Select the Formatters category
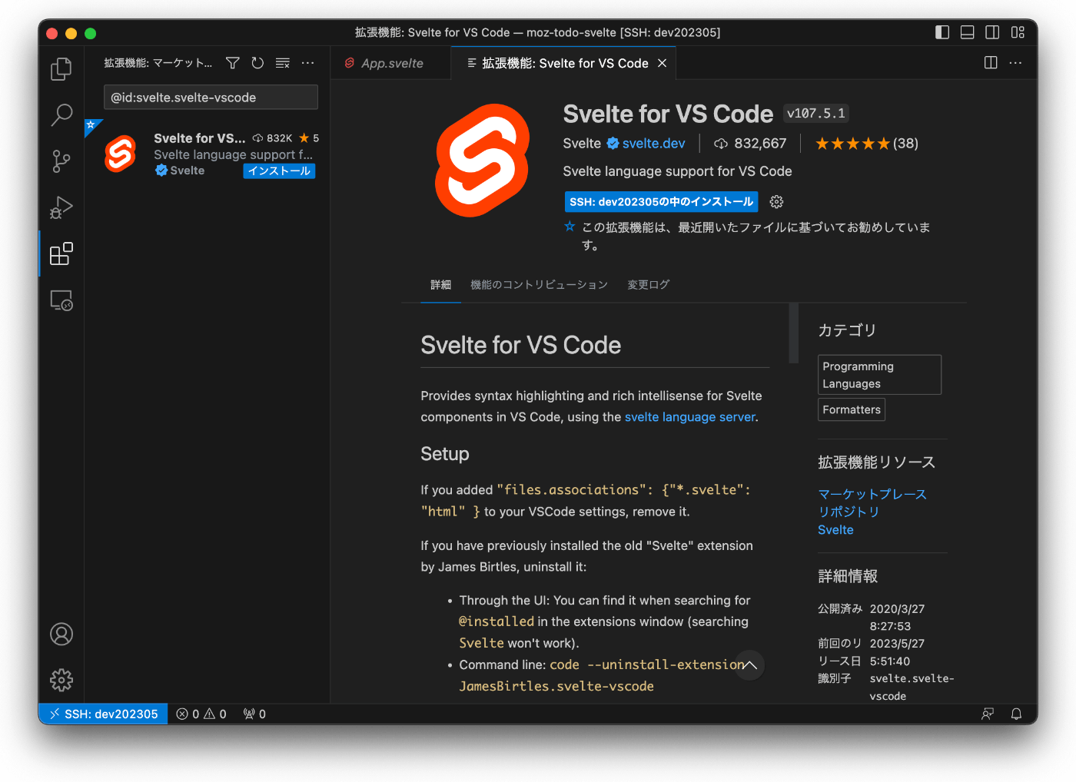This screenshot has width=1076, height=782. click(x=852, y=409)
